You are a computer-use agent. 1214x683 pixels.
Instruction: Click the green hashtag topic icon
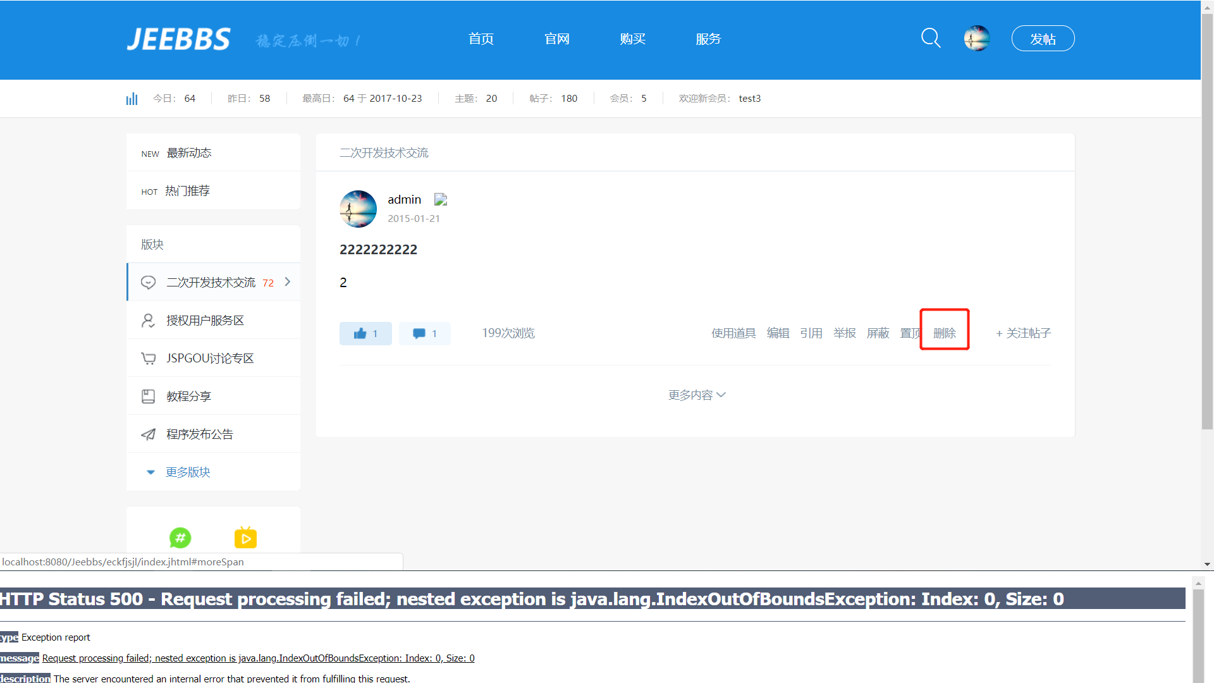coord(180,538)
